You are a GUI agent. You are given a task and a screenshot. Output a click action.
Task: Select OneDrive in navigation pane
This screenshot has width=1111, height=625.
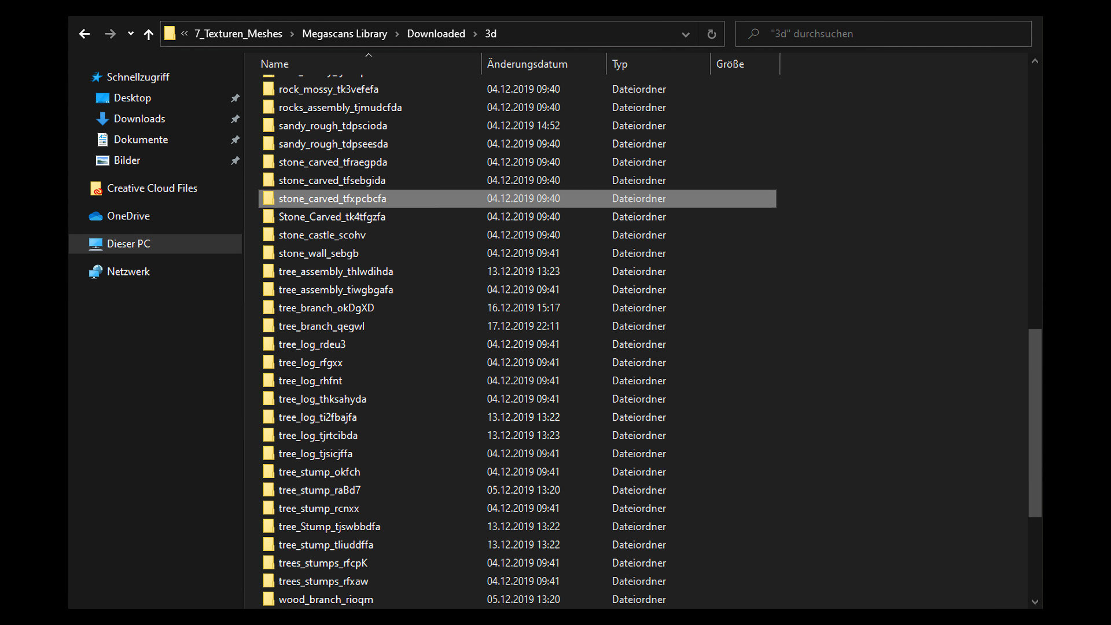pyautogui.click(x=128, y=216)
